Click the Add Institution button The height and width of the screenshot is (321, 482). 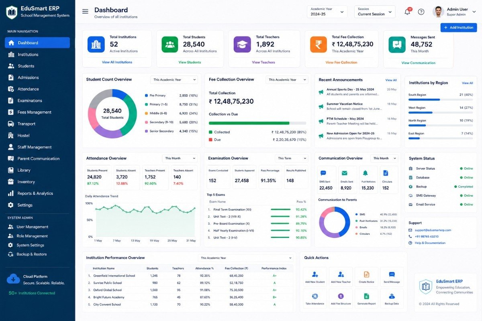point(459,27)
